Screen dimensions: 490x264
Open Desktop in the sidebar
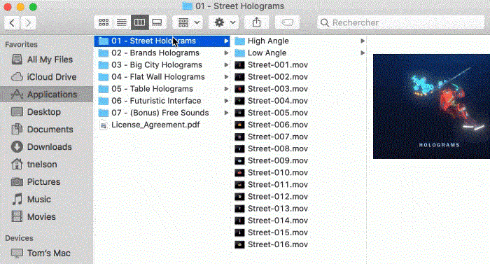point(47,112)
